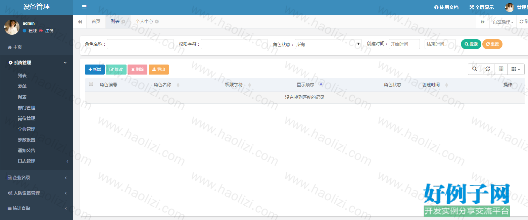Image resolution: width=528 pixels, height=220 pixels.
Task: Expand the 统计查询 menu
Action: [37, 208]
